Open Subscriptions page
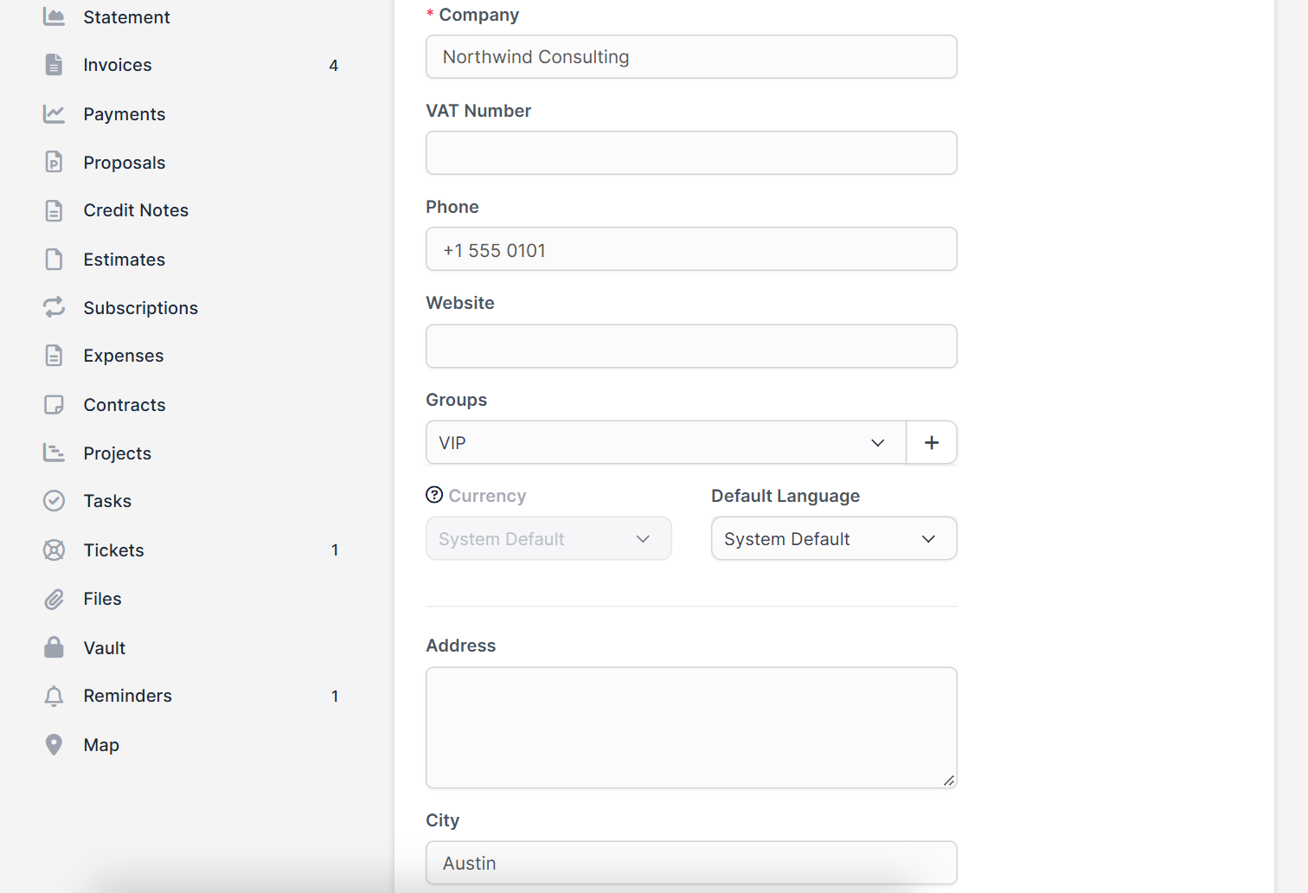This screenshot has height=893, width=1308. click(141, 308)
